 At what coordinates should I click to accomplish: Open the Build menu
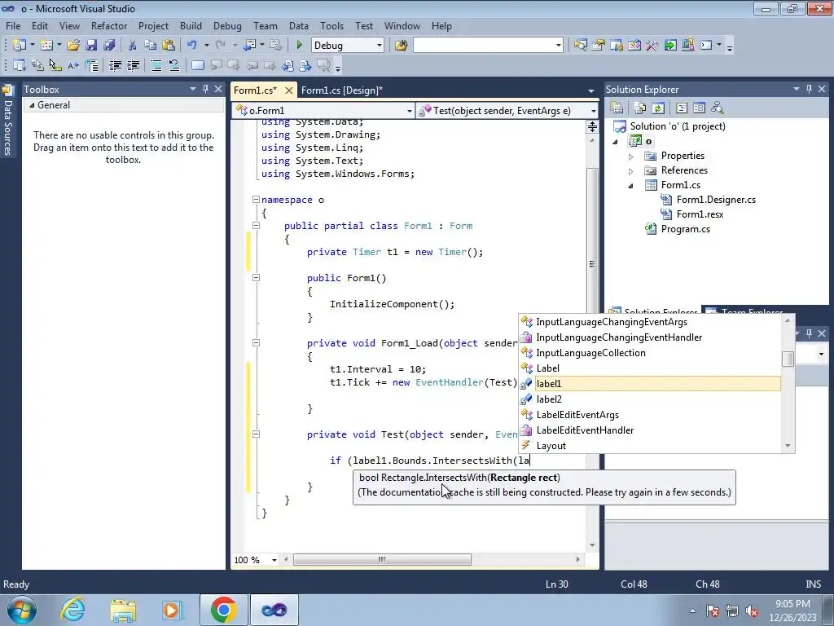[191, 25]
